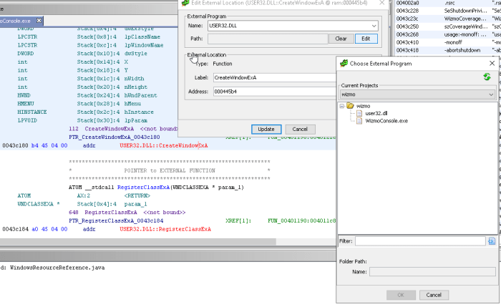Select the user32.dll file icon
The height and width of the screenshot is (307, 501).
coord(359,113)
